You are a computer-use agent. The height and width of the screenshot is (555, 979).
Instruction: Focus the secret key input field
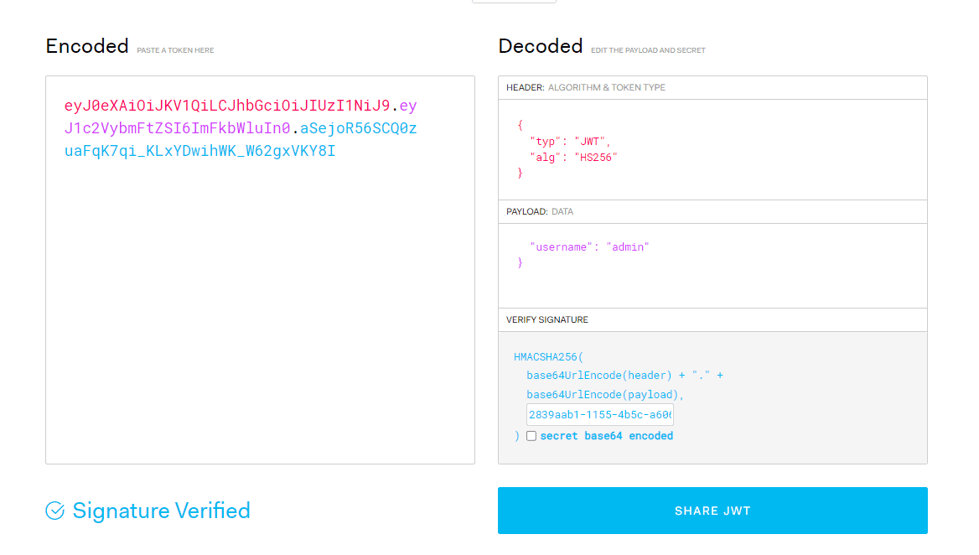pos(599,415)
